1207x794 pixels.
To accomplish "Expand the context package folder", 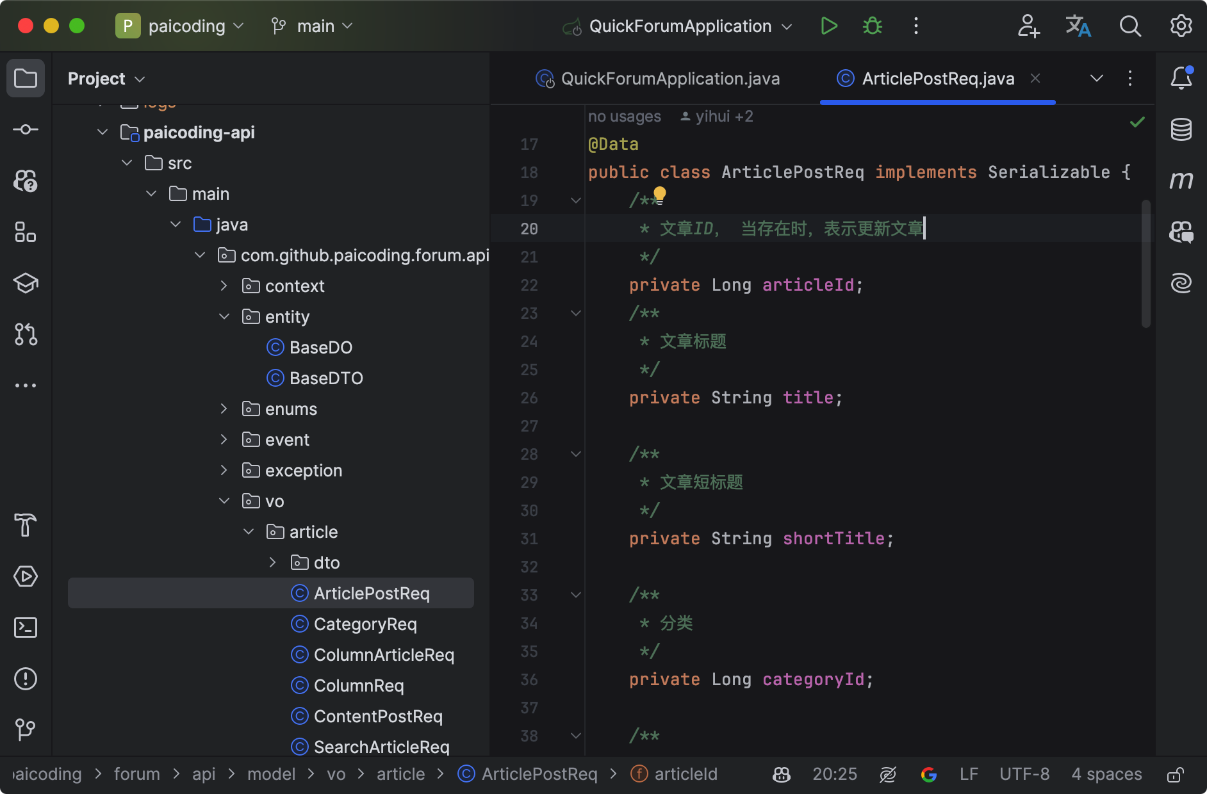I will point(224,286).
